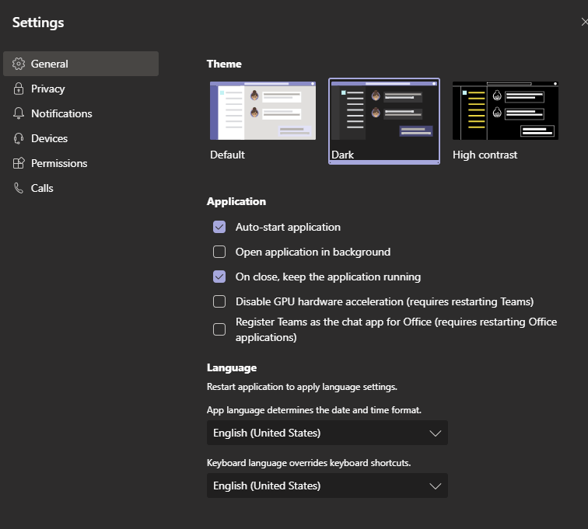Switch to the Notifications settings section
The width and height of the screenshot is (588, 529).
click(61, 113)
